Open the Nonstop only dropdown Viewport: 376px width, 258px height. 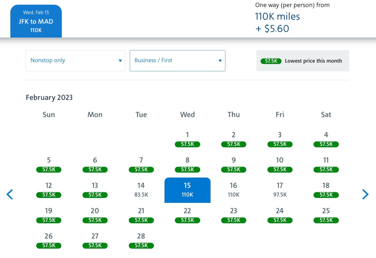(75, 61)
